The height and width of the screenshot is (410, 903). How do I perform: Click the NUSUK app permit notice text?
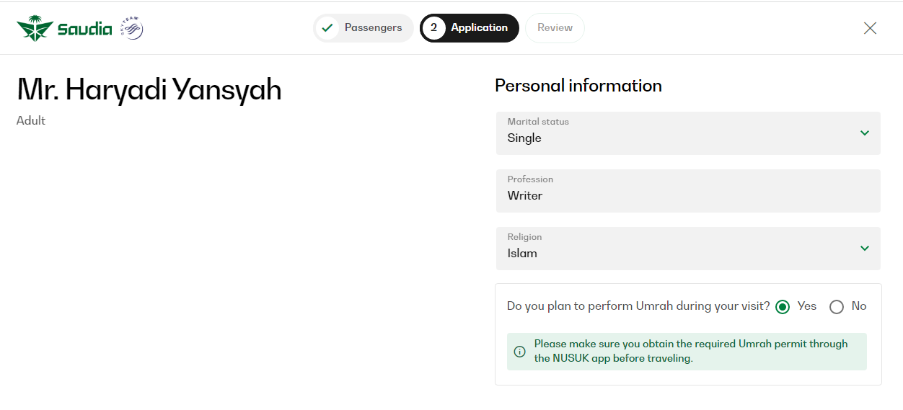point(690,352)
